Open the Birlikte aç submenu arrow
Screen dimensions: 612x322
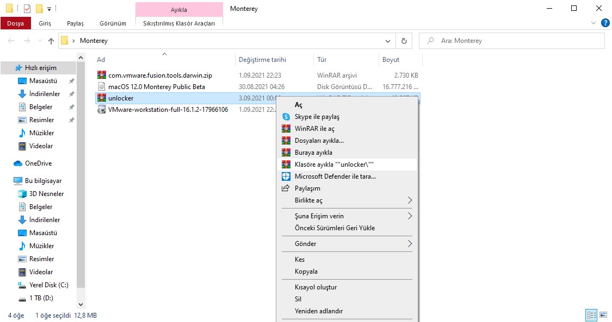[x=410, y=200]
